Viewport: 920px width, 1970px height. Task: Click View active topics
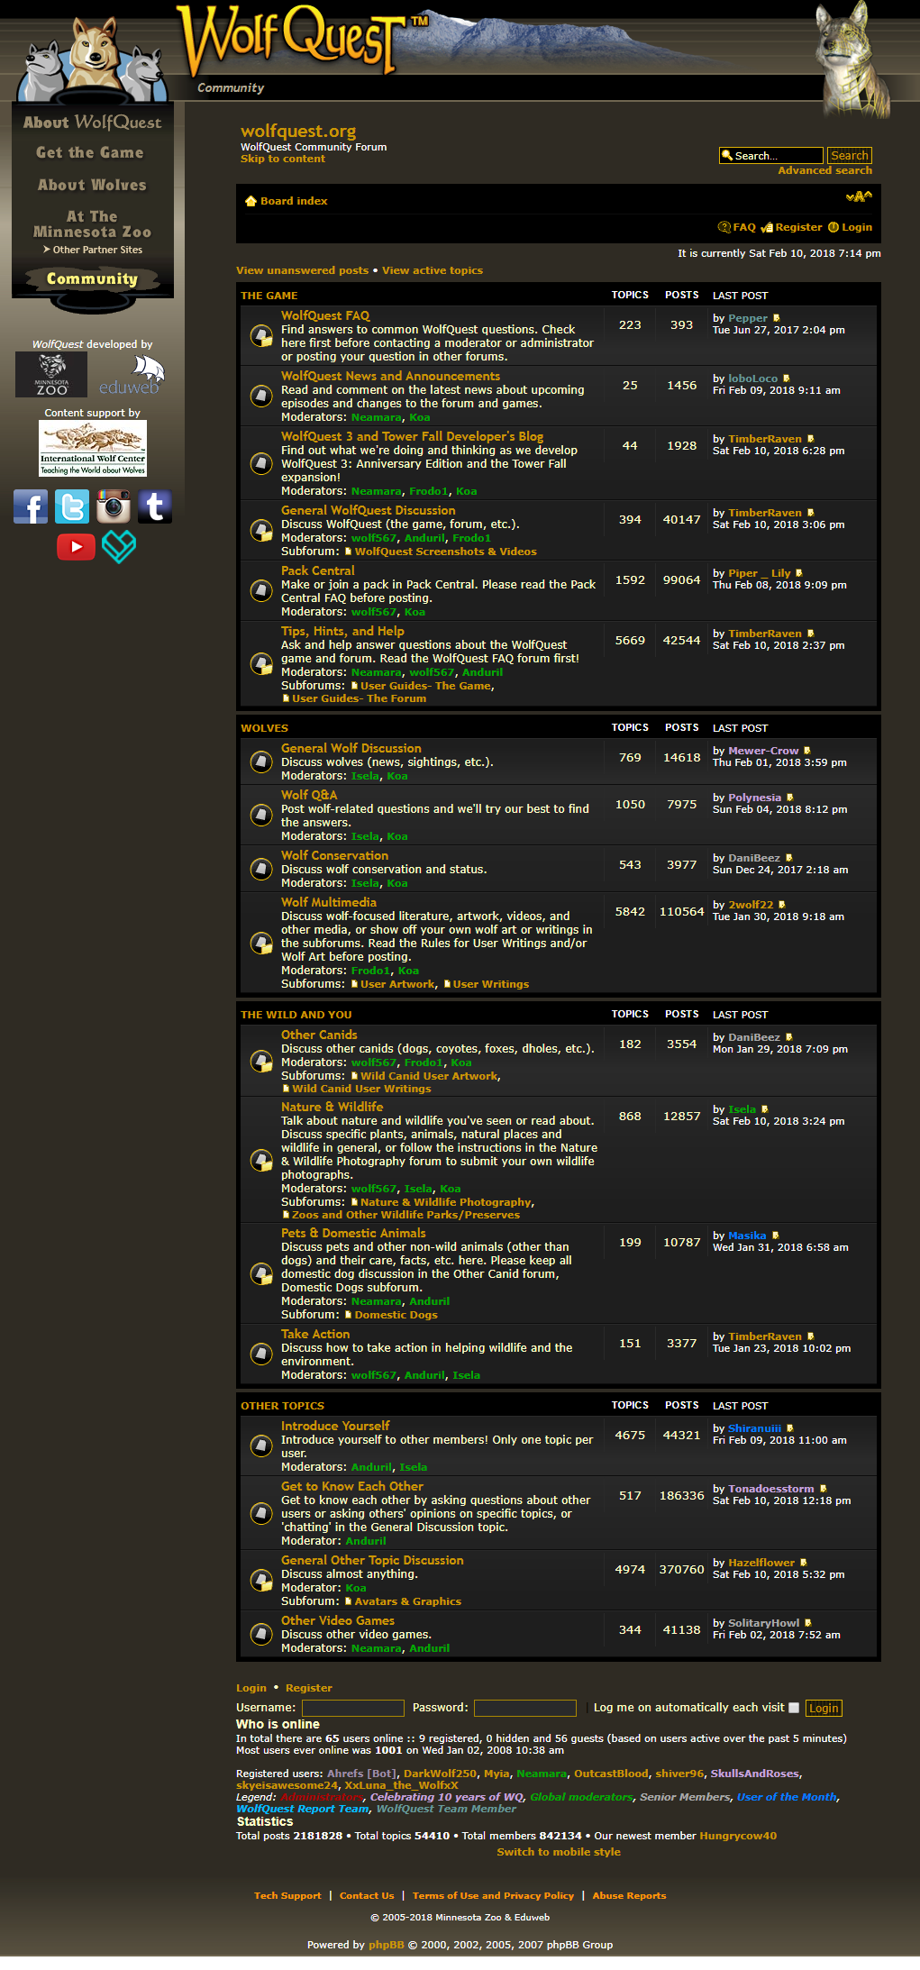tap(433, 270)
